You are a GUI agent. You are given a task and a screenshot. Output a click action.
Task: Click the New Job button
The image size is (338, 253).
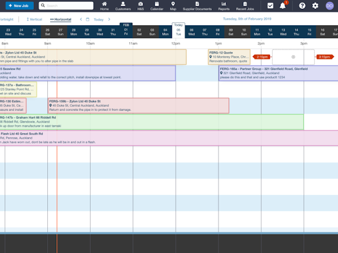20,6
